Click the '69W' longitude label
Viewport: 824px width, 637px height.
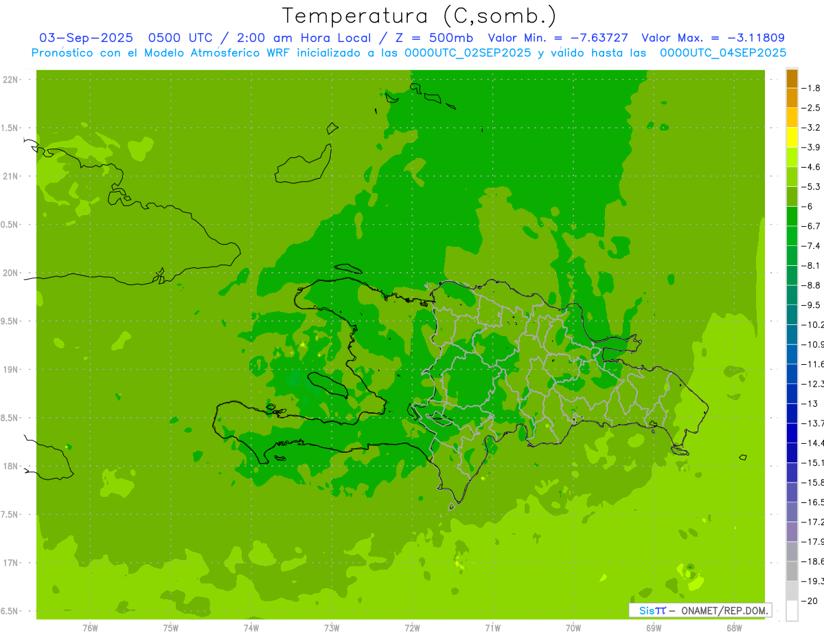(654, 628)
